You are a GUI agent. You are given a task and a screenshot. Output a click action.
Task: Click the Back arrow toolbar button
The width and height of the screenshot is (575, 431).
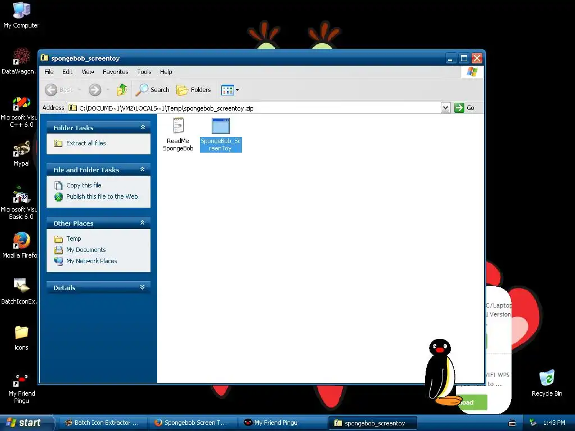[x=58, y=90]
